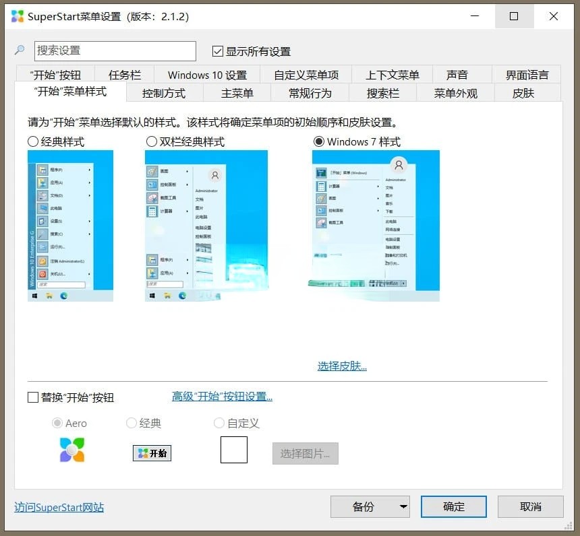This screenshot has width=580, height=536.
Task: Maximize the SuperStart settings window
Action: [514, 16]
